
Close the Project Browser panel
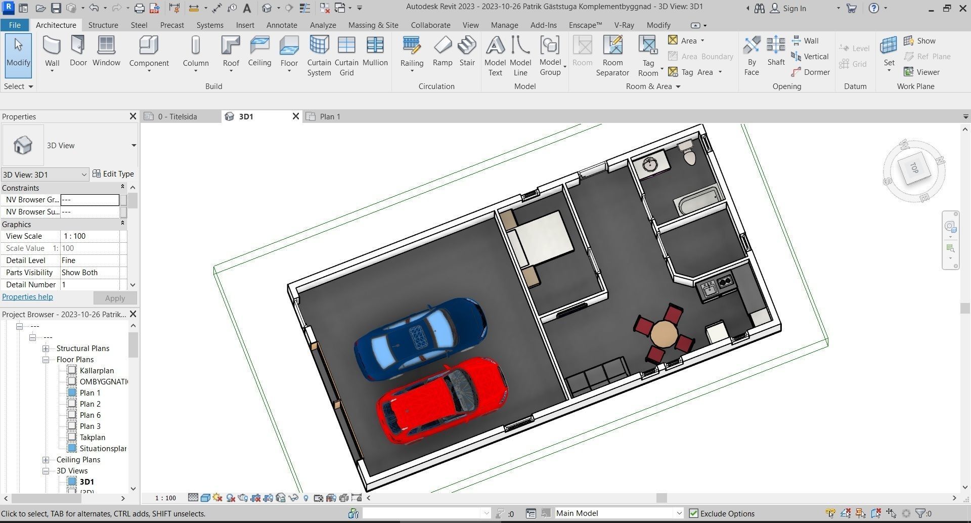(133, 314)
